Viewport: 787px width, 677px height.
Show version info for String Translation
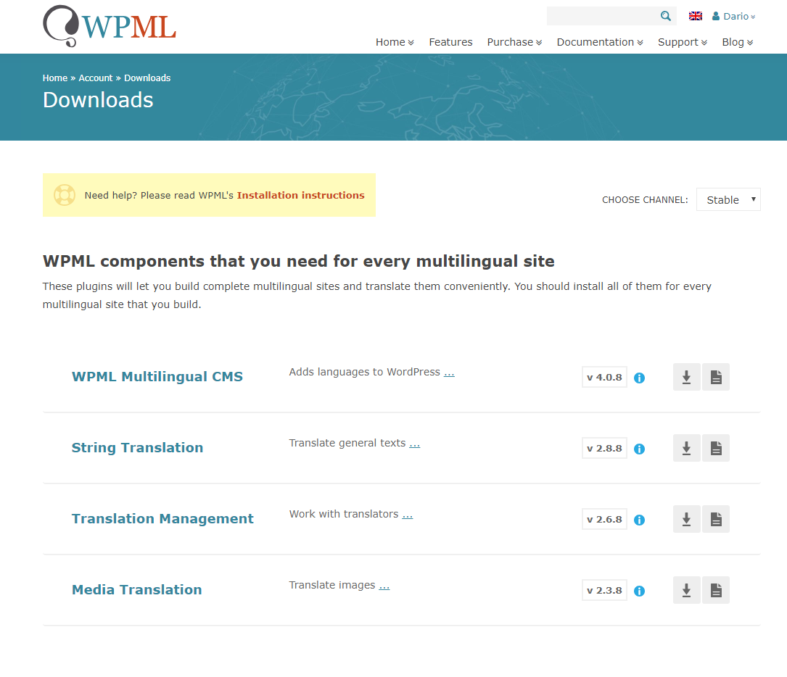click(639, 449)
